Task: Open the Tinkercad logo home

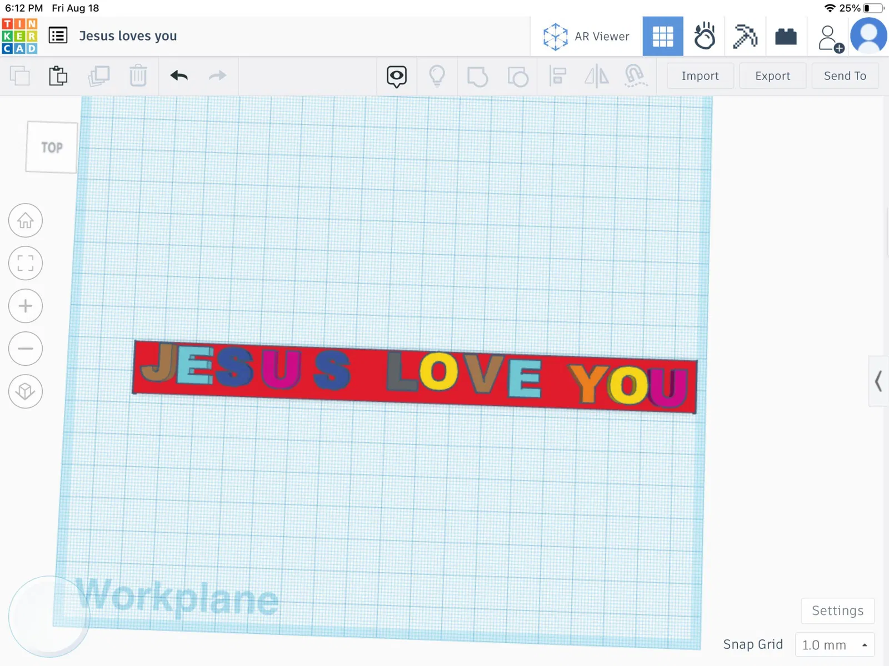Action: (19, 36)
